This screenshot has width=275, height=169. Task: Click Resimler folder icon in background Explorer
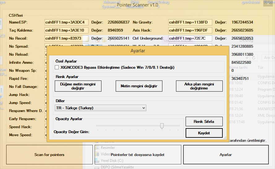(x=97, y=148)
